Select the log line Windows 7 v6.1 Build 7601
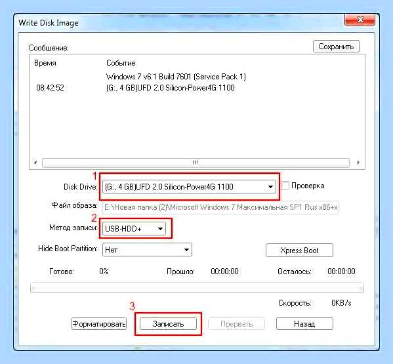393x364 pixels. point(176,77)
